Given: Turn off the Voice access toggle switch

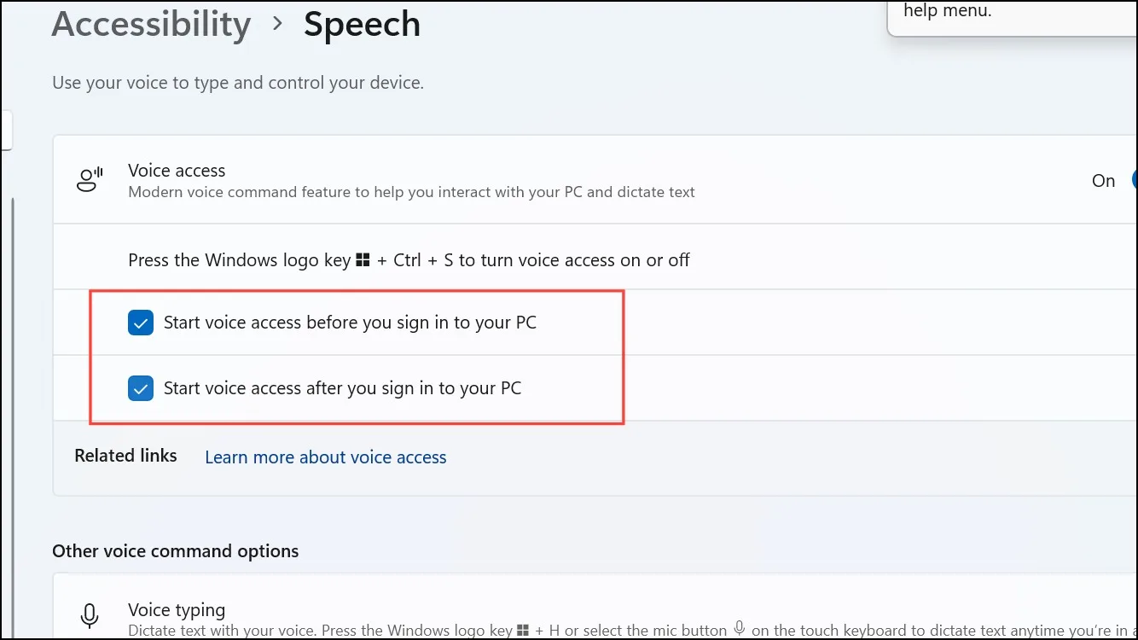Looking at the screenshot, I should pos(1134,180).
